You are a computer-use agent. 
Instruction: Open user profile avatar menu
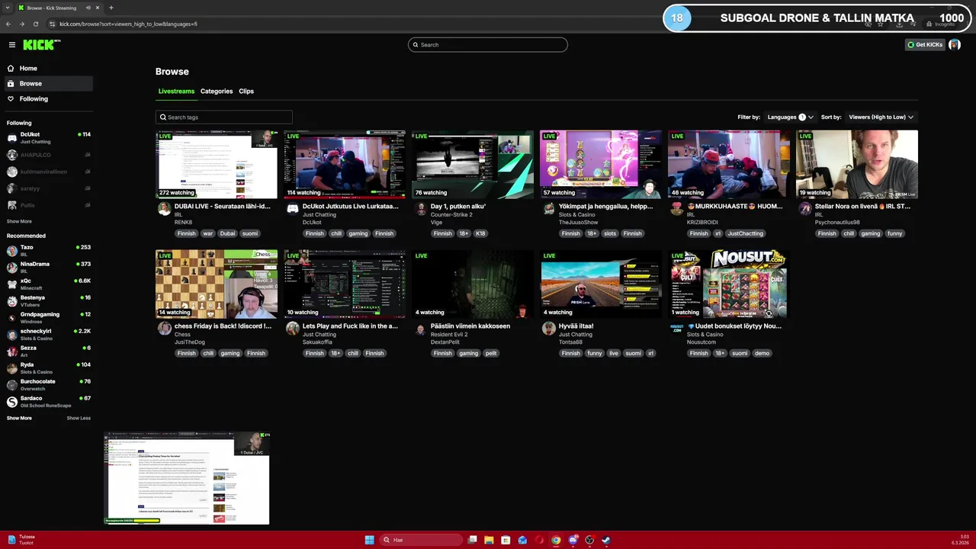point(955,45)
